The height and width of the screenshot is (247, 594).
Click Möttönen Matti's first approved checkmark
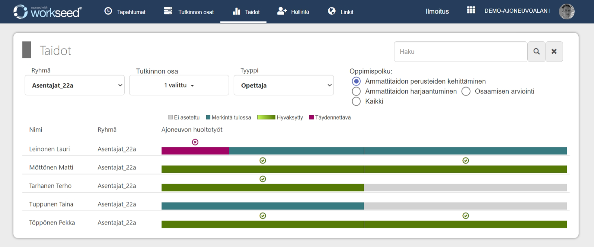tap(263, 160)
